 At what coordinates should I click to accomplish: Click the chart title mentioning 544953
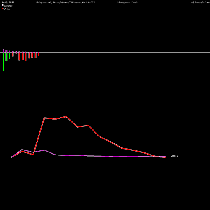click(66, 3)
